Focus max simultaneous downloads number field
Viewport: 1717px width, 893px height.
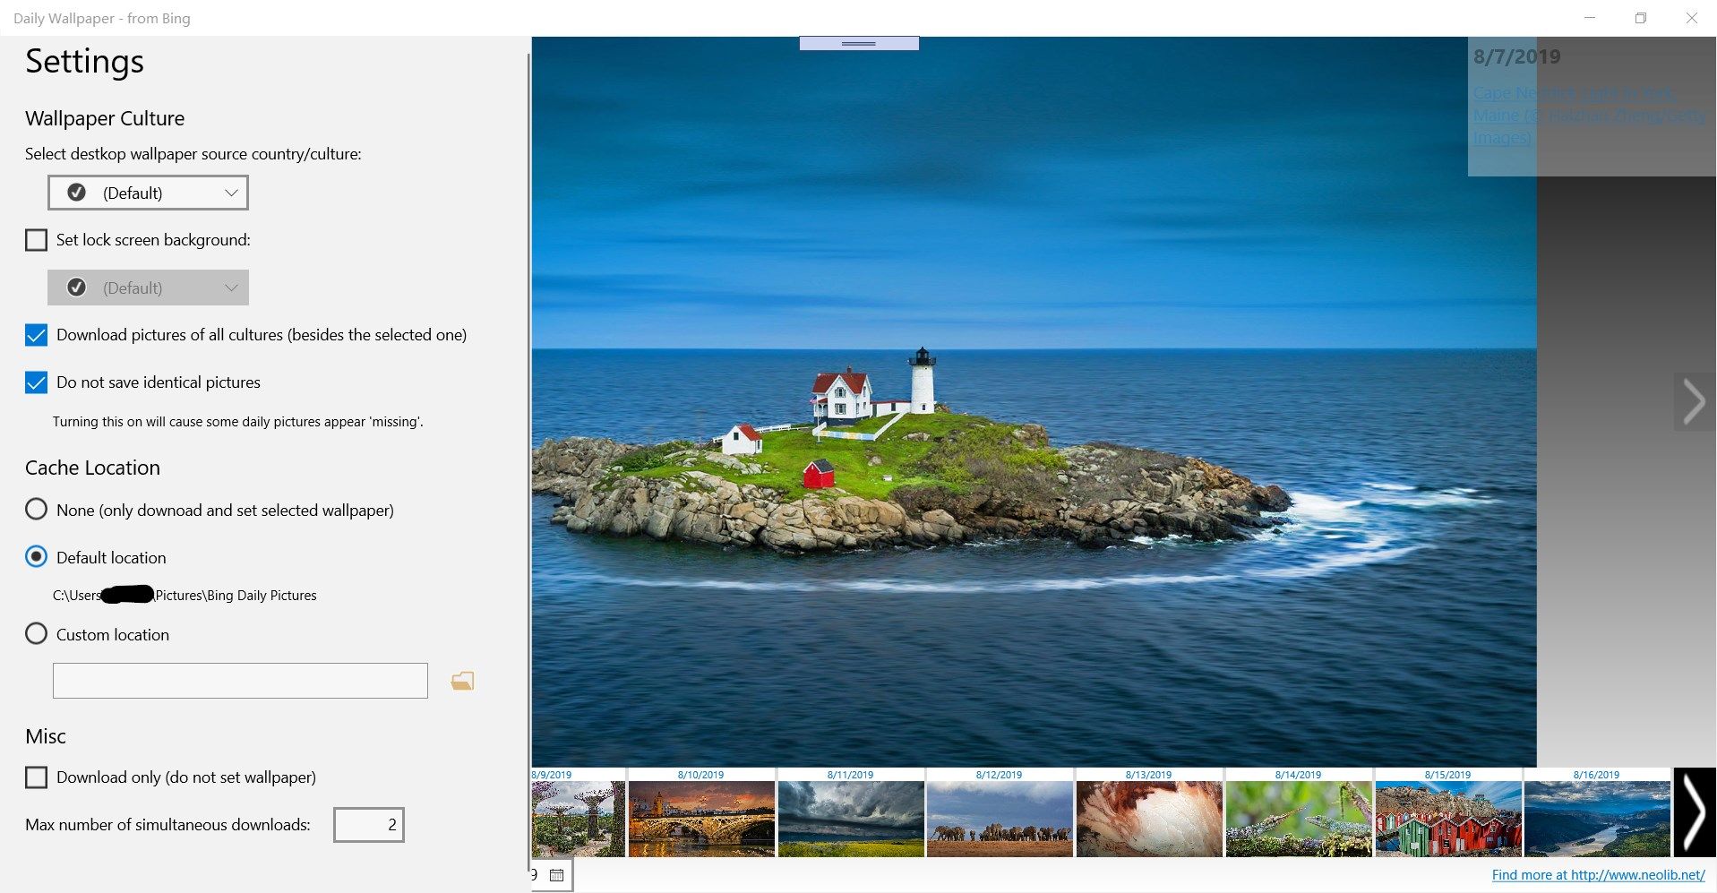tap(368, 825)
